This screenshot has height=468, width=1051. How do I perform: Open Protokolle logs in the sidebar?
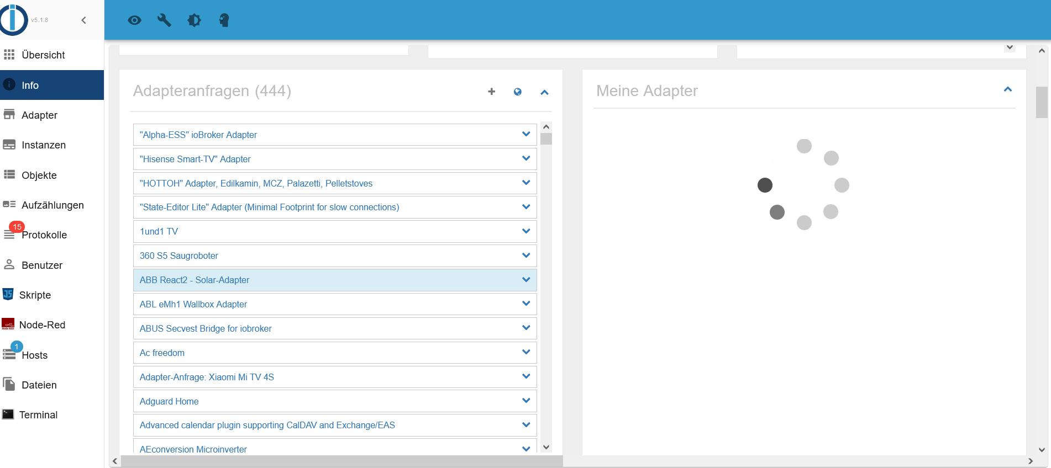(52, 235)
